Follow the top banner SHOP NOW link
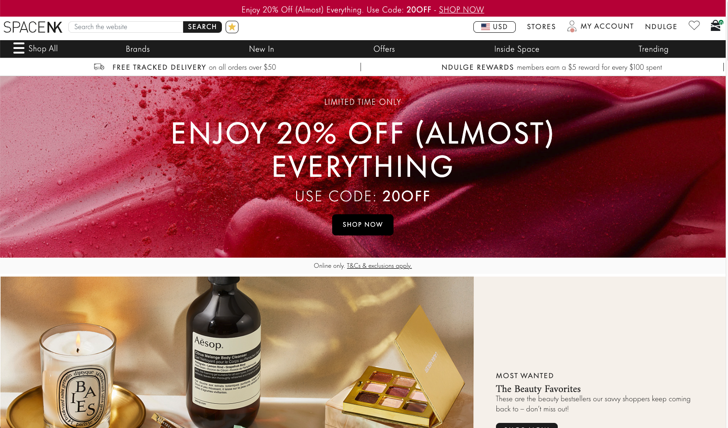Screen dimensions: 728x428 [461, 10]
